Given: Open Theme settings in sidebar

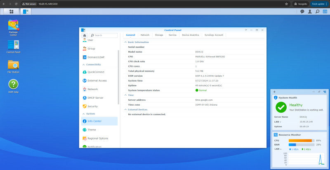Looking at the screenshot, I should coord(99,130).
